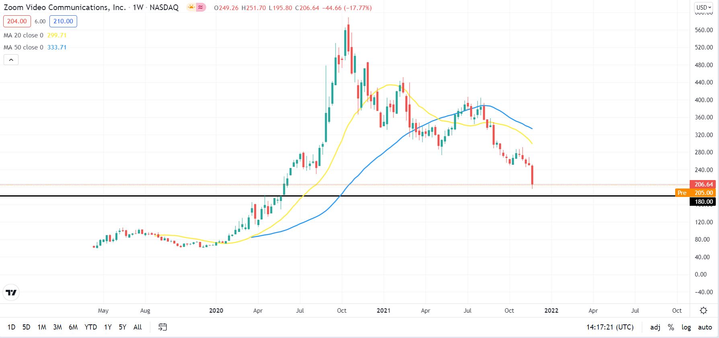The image size is (719, 338).
Task: Click the pink approximate-data indicator icon
Action: pyautogui.click(x=201, y=8)
